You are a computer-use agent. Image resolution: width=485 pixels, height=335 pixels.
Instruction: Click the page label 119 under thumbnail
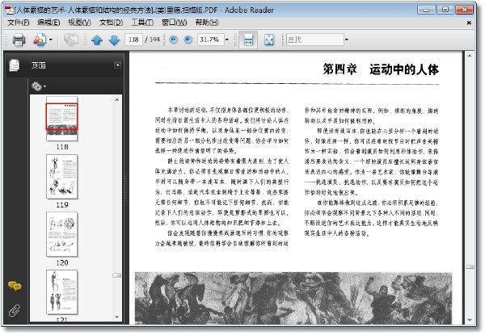(62, 205)
